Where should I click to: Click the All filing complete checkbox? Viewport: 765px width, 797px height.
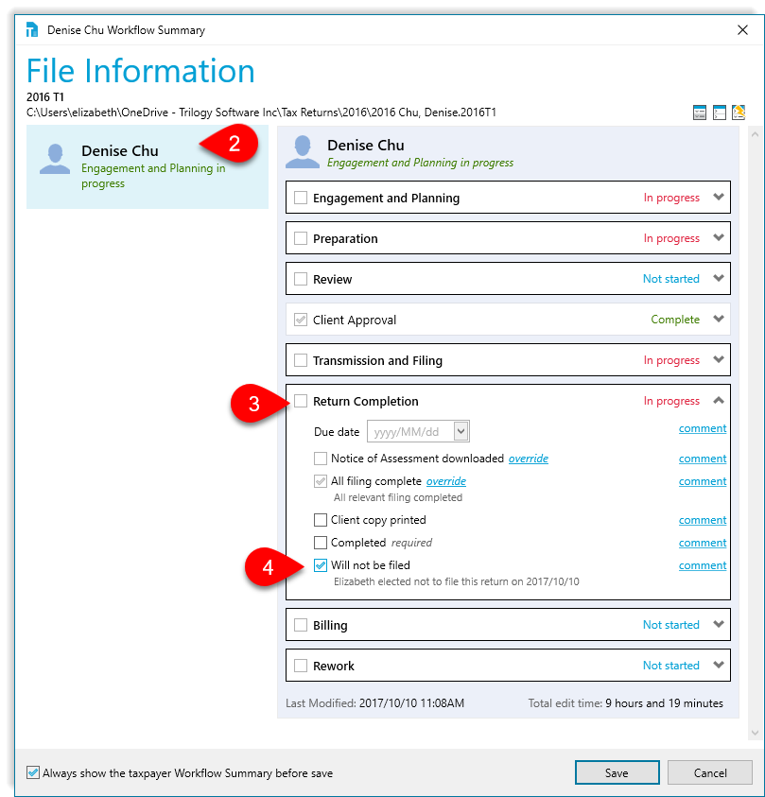click(321, 481)
